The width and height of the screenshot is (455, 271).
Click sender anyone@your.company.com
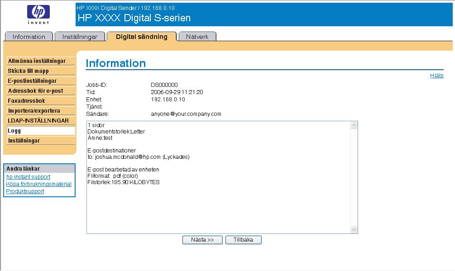pos(186,114)
